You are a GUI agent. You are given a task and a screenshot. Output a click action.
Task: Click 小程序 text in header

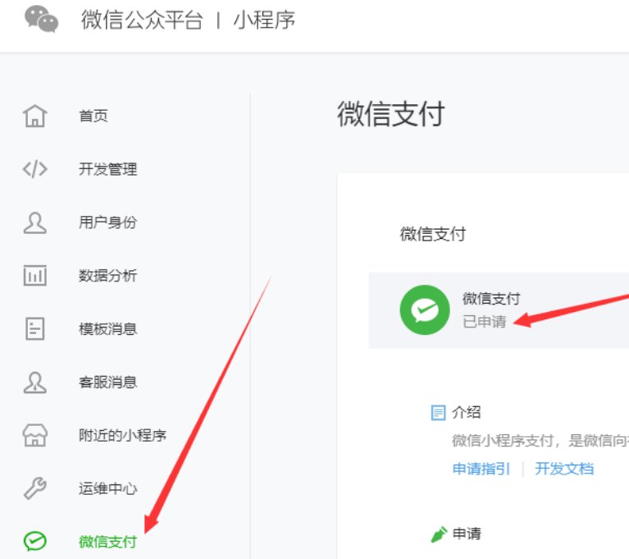coord(264,19)
